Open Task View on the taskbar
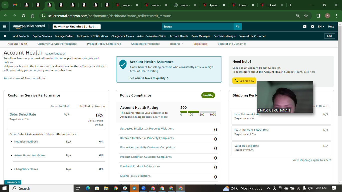 [x=78, y=188]
